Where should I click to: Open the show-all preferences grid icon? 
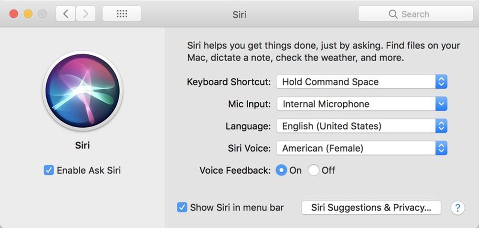(122, 13)
